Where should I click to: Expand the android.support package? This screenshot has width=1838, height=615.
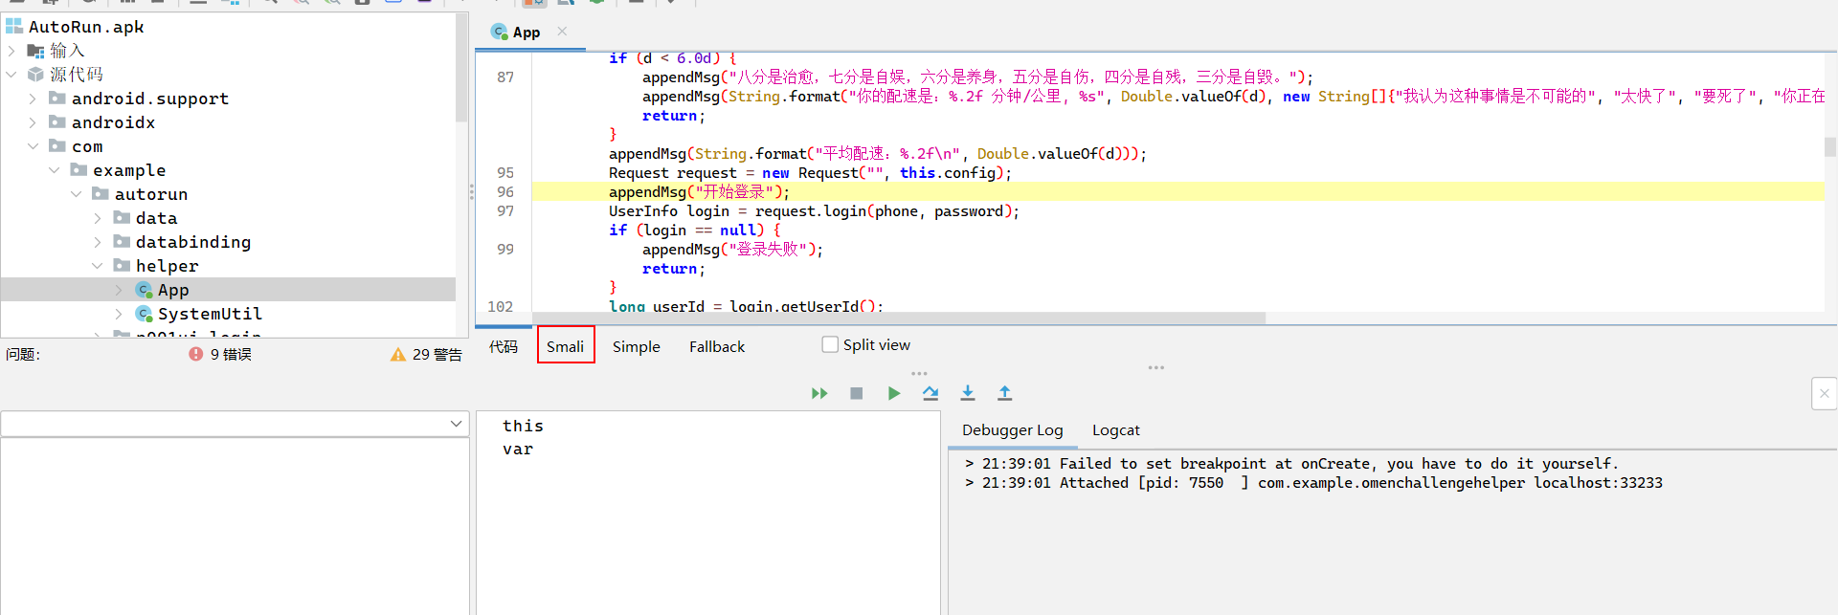click(33, 99)
